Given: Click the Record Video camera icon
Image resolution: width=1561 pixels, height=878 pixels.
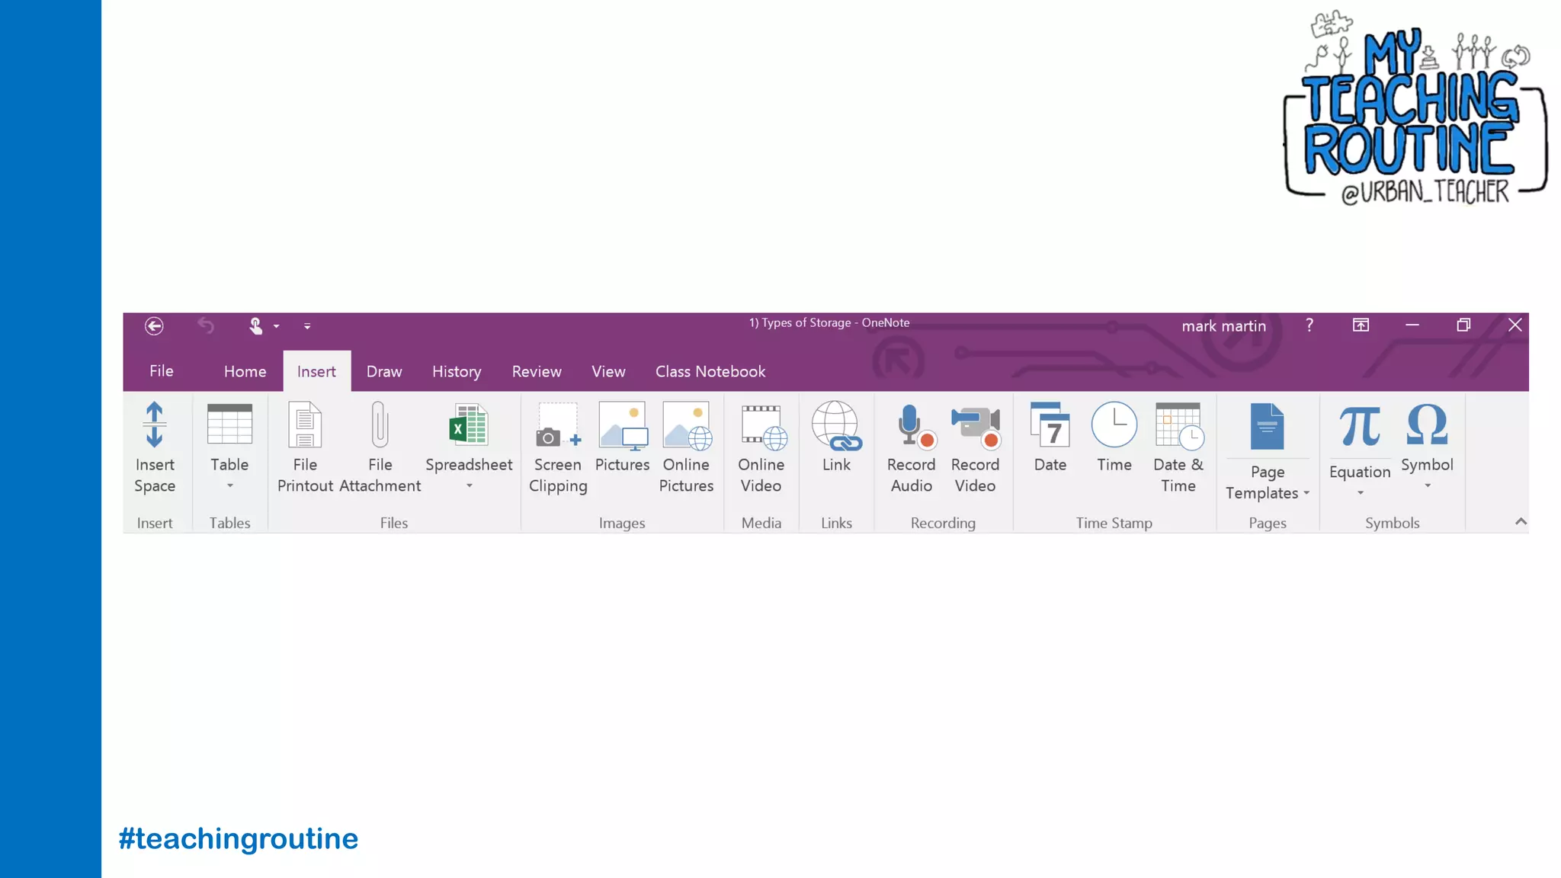Looking at the screenshot, I should [x=975, y=425].
